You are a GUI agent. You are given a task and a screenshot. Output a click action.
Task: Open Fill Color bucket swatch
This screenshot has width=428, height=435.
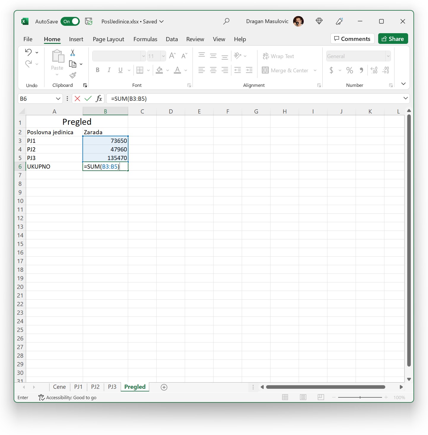159,70
